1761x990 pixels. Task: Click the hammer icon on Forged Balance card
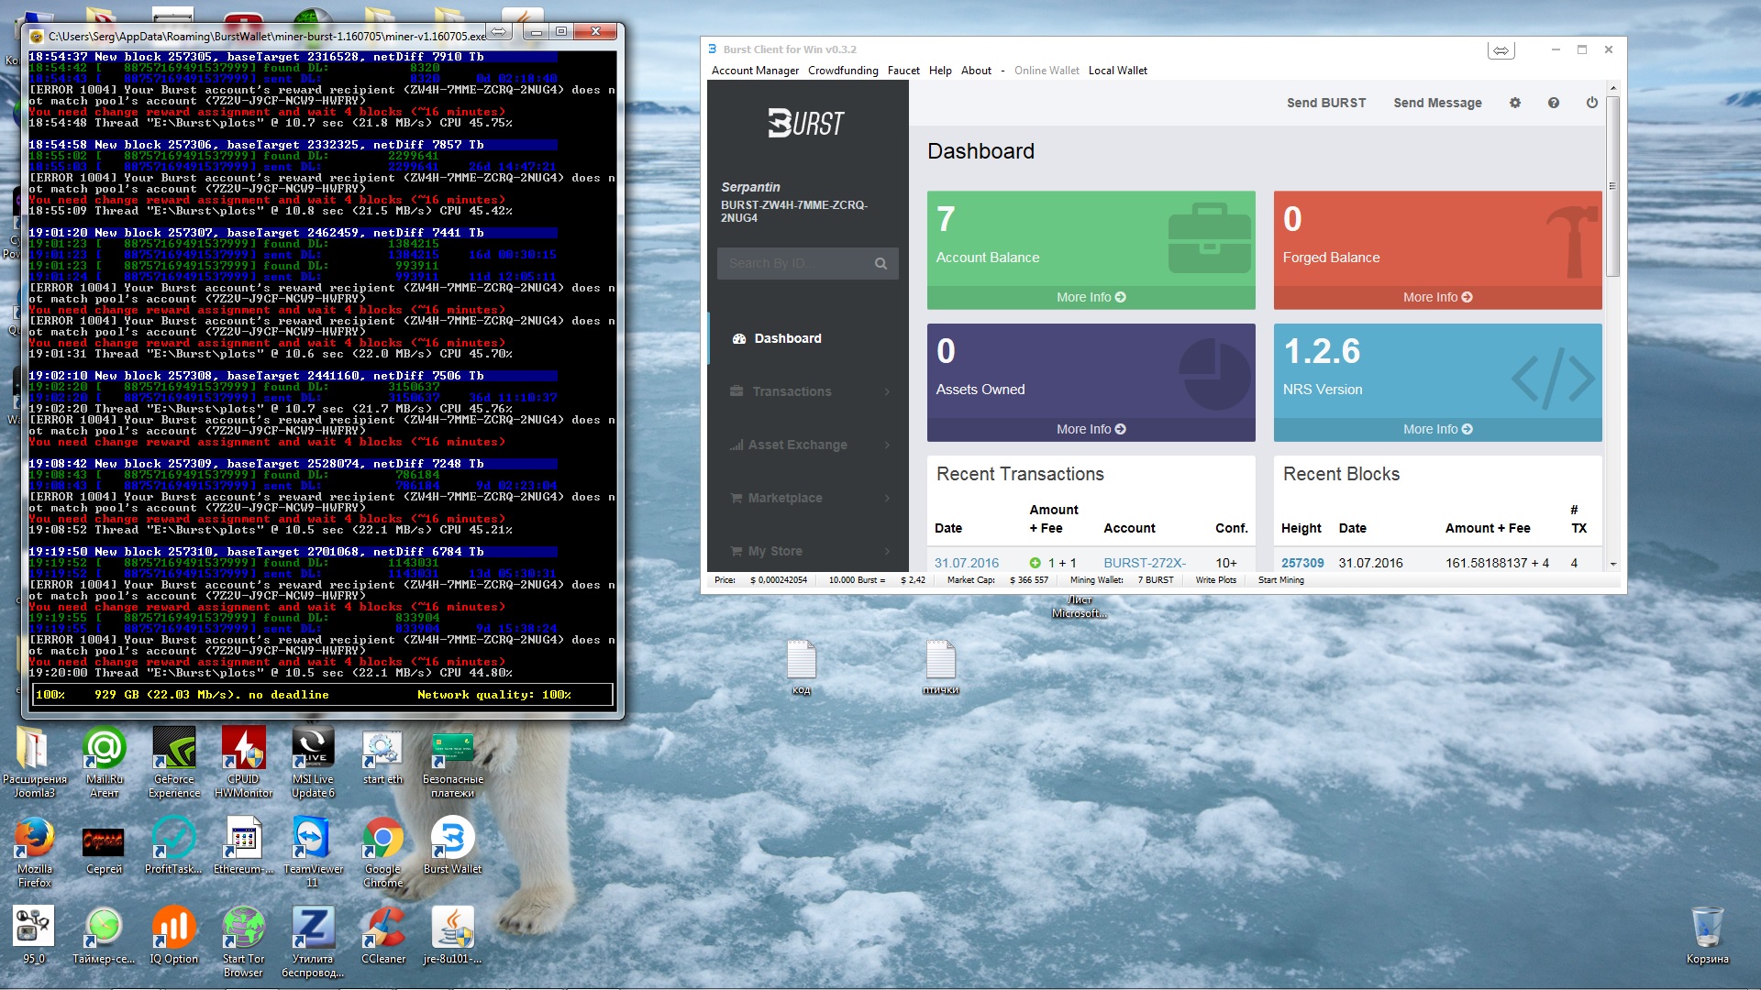click(1572, 240)
